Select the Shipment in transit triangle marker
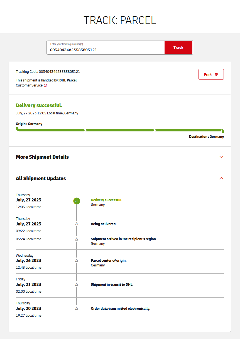 tap(77, 284)
